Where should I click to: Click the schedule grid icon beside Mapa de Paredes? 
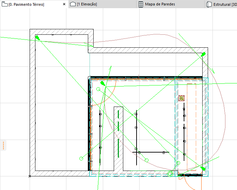coord(141,4)
